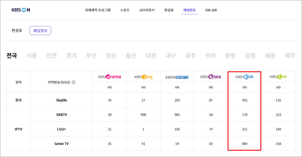This screenshot has width=302, height=157.
Task: Open the 자체제작 프로그램 menu
Action: [x=98, y=10]
